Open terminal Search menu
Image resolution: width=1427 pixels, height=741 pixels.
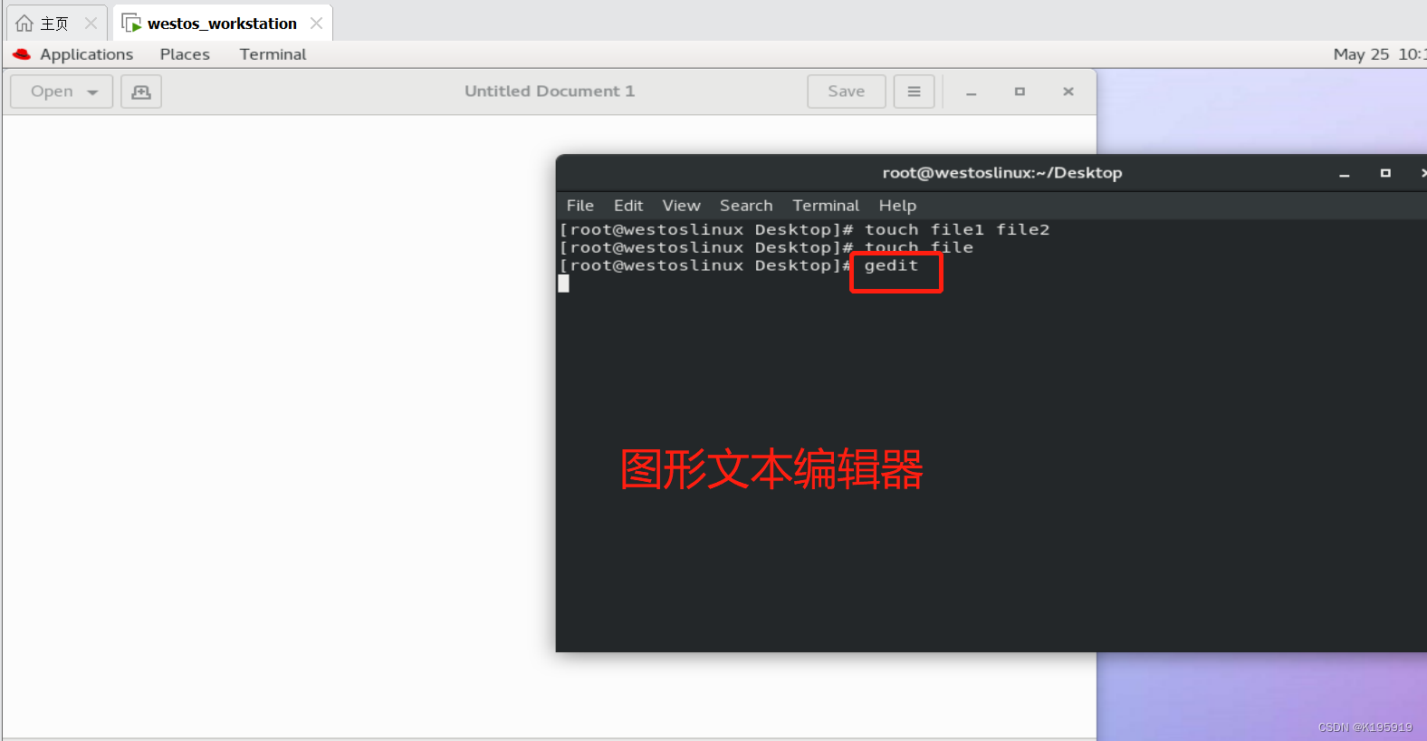pos(746,206)
